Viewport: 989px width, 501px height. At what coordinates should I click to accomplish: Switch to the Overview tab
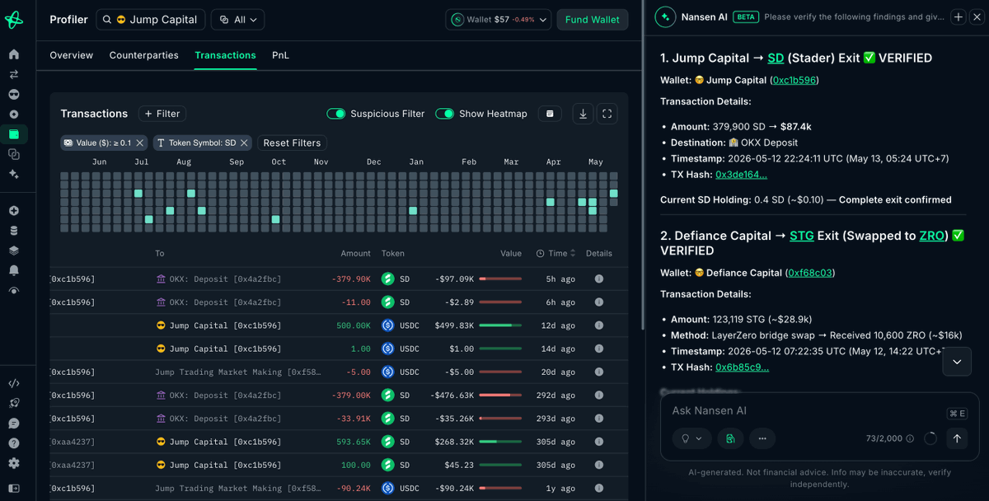(72, 55)
